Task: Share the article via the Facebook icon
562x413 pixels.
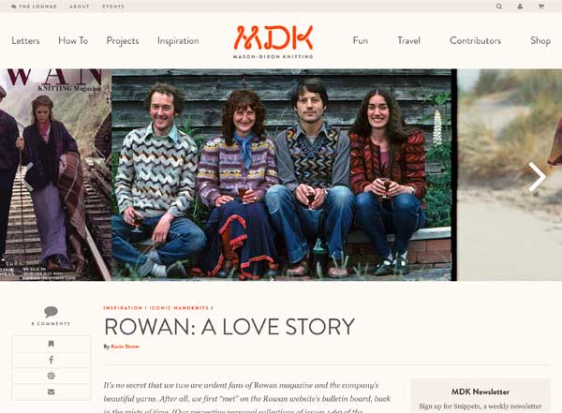Action: (51, 360)
